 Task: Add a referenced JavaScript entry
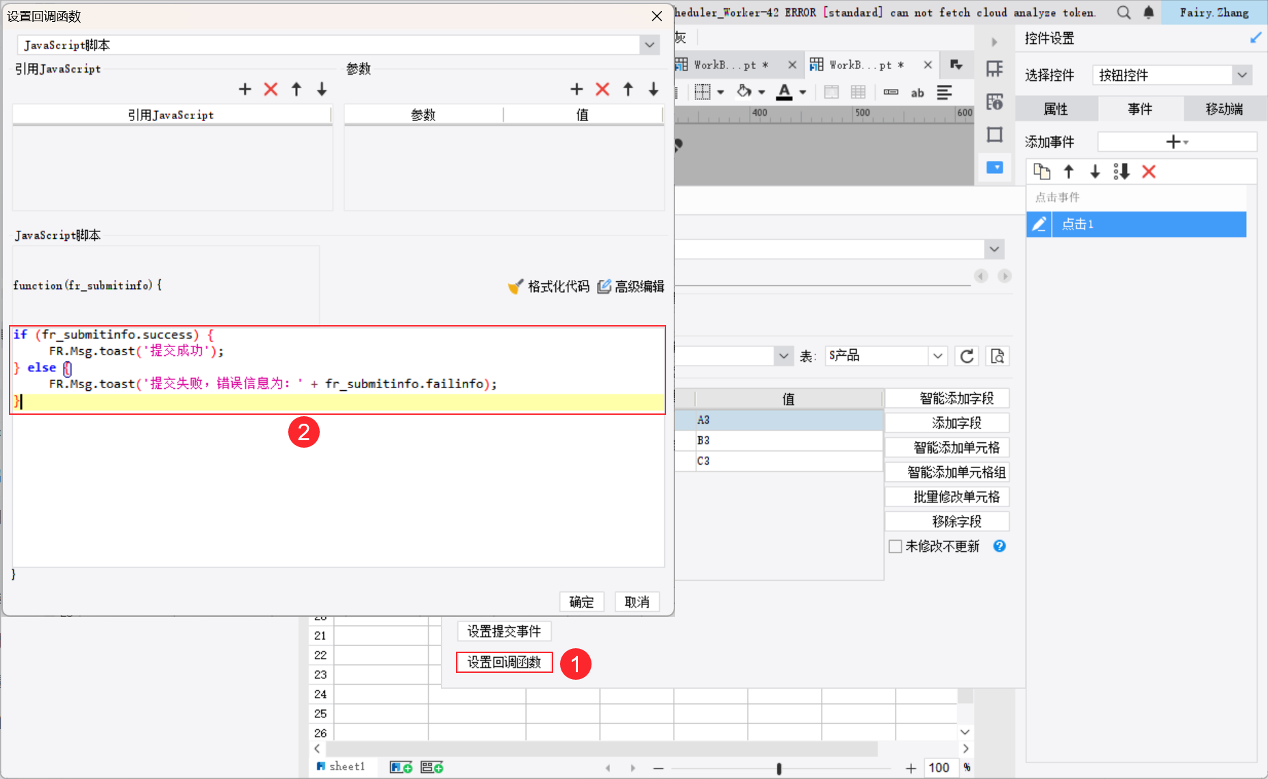pos(245,89)
